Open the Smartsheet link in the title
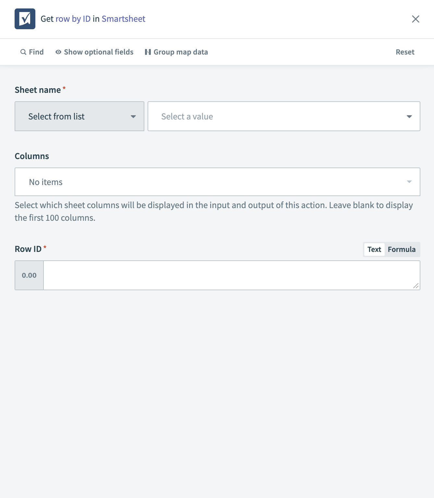 (123, 19)
